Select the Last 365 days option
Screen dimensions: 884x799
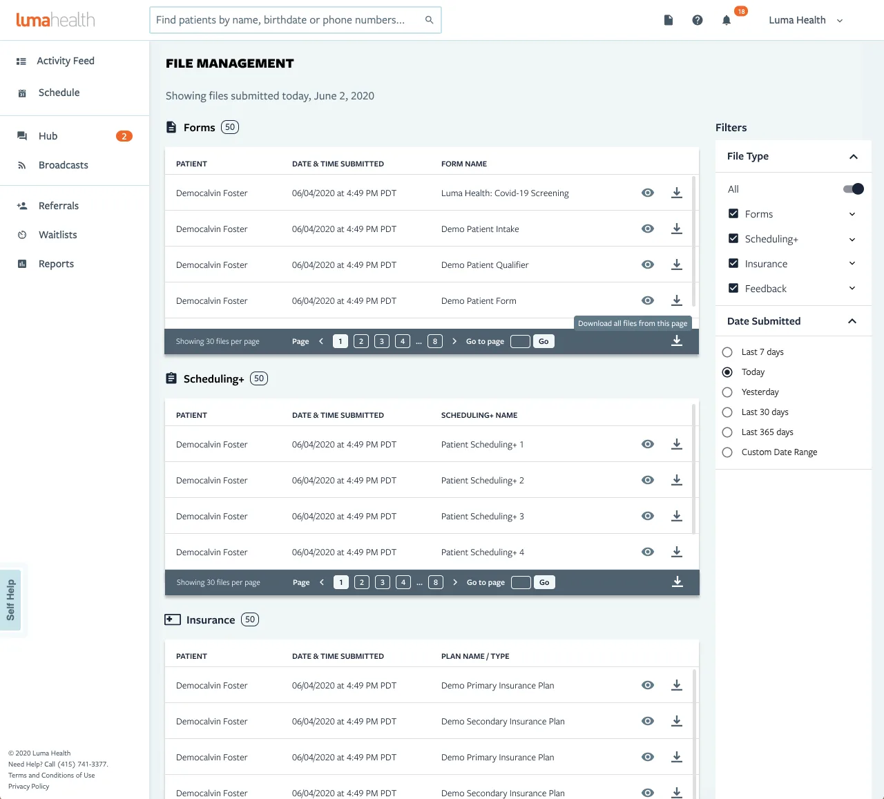click(x=727, y=432)
